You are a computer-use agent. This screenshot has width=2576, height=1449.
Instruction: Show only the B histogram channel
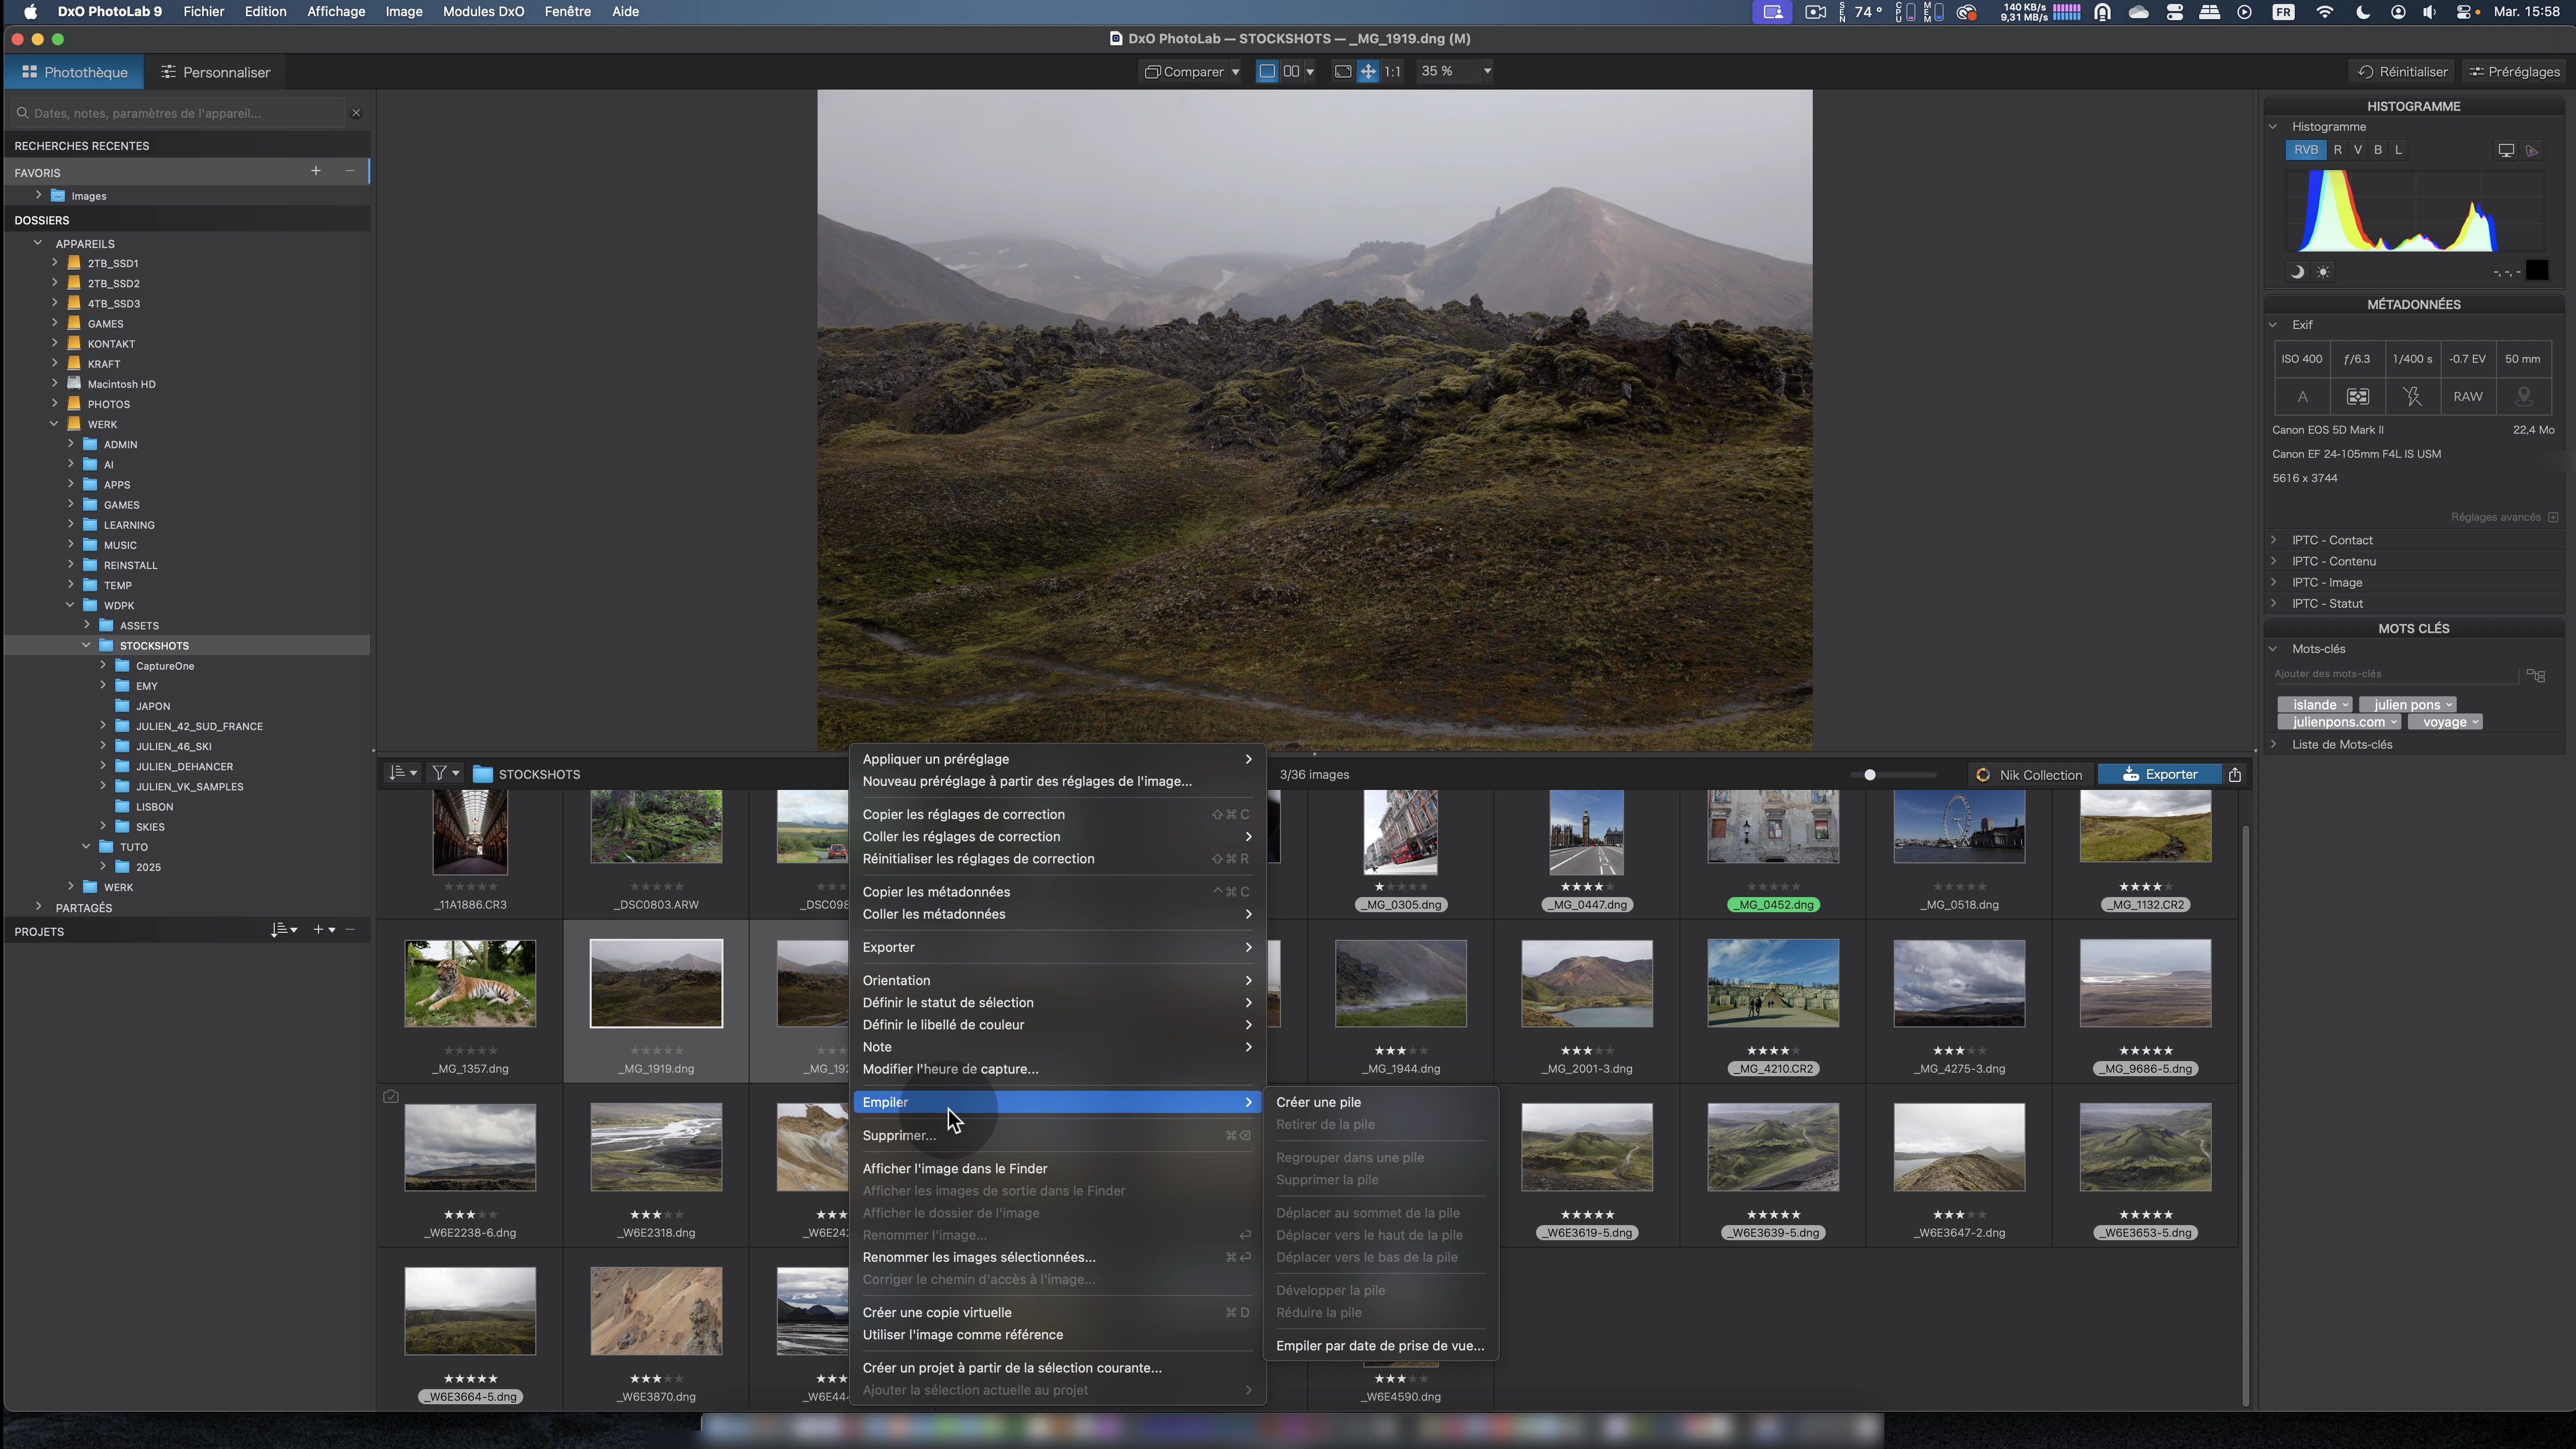2377,150
